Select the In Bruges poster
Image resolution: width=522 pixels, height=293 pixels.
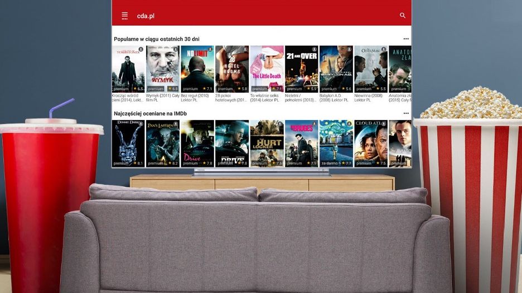pyautogui.click(x=302, y=143)
